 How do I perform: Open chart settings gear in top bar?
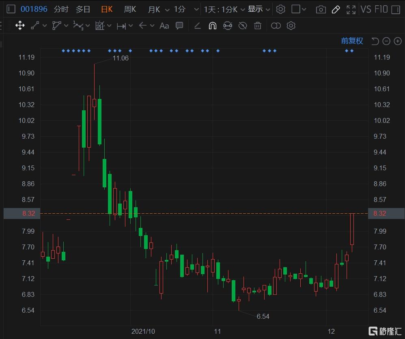pos(280,9)
